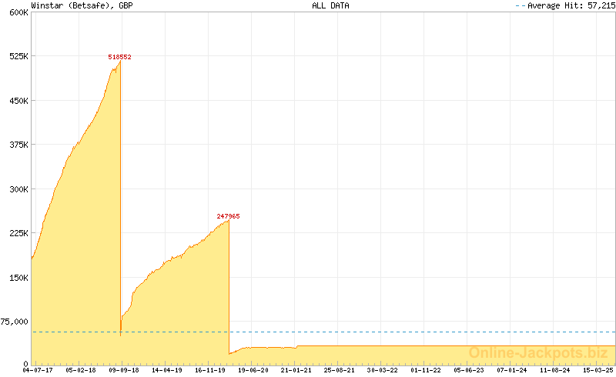The image size is (616, 377).
Task: Select the ALL DATA header label
Action: tap(330, 5)
